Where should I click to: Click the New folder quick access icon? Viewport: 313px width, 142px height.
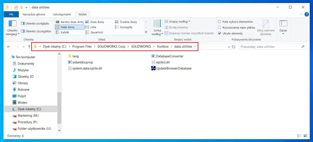(x=21, y=7)
